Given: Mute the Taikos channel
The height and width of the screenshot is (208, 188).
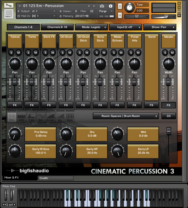Looking at the screenshot, I should click(x=18, y=53).
